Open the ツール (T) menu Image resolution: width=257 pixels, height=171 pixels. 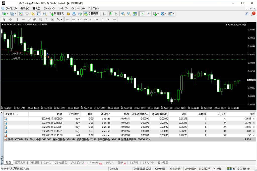(63, 8)
